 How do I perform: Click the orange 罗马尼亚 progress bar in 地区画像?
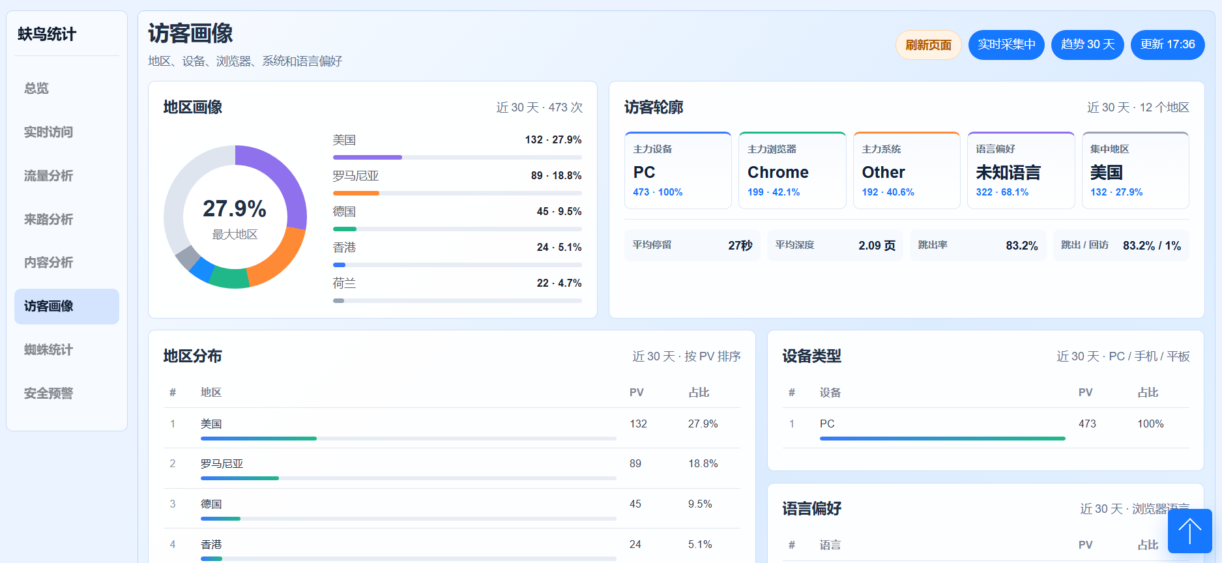(356, 193)
